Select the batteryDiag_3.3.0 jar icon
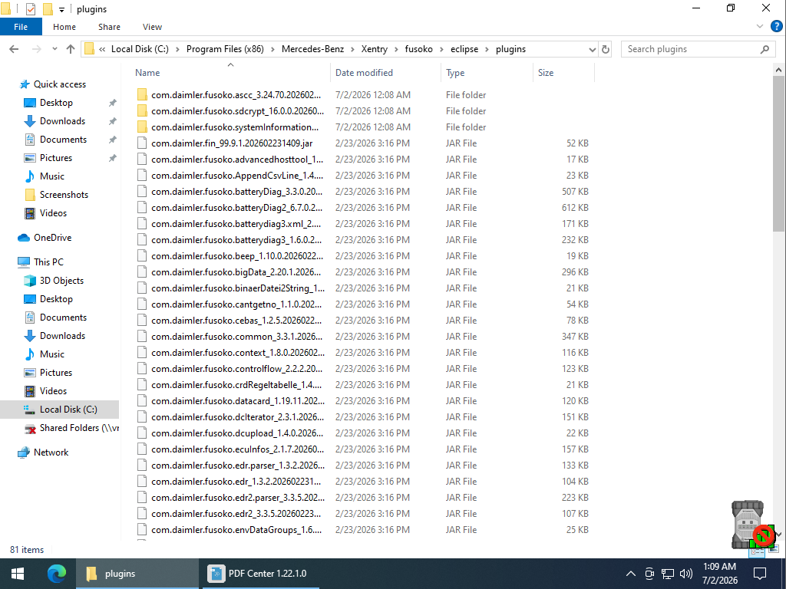Image resolution: width=786 pixels, height=589 pixels. point(142,191)
